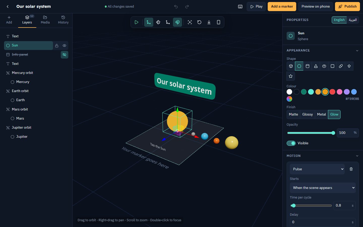
Task: Show the hidden Info panel layer
Action: pyautogui.click(x=65, y=55)
